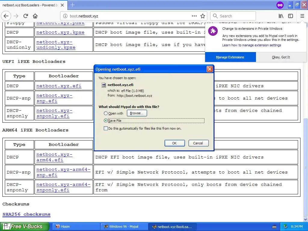Select the Open with radio option
Viewport: 308px width, 231px height.
tap(106, 113)
